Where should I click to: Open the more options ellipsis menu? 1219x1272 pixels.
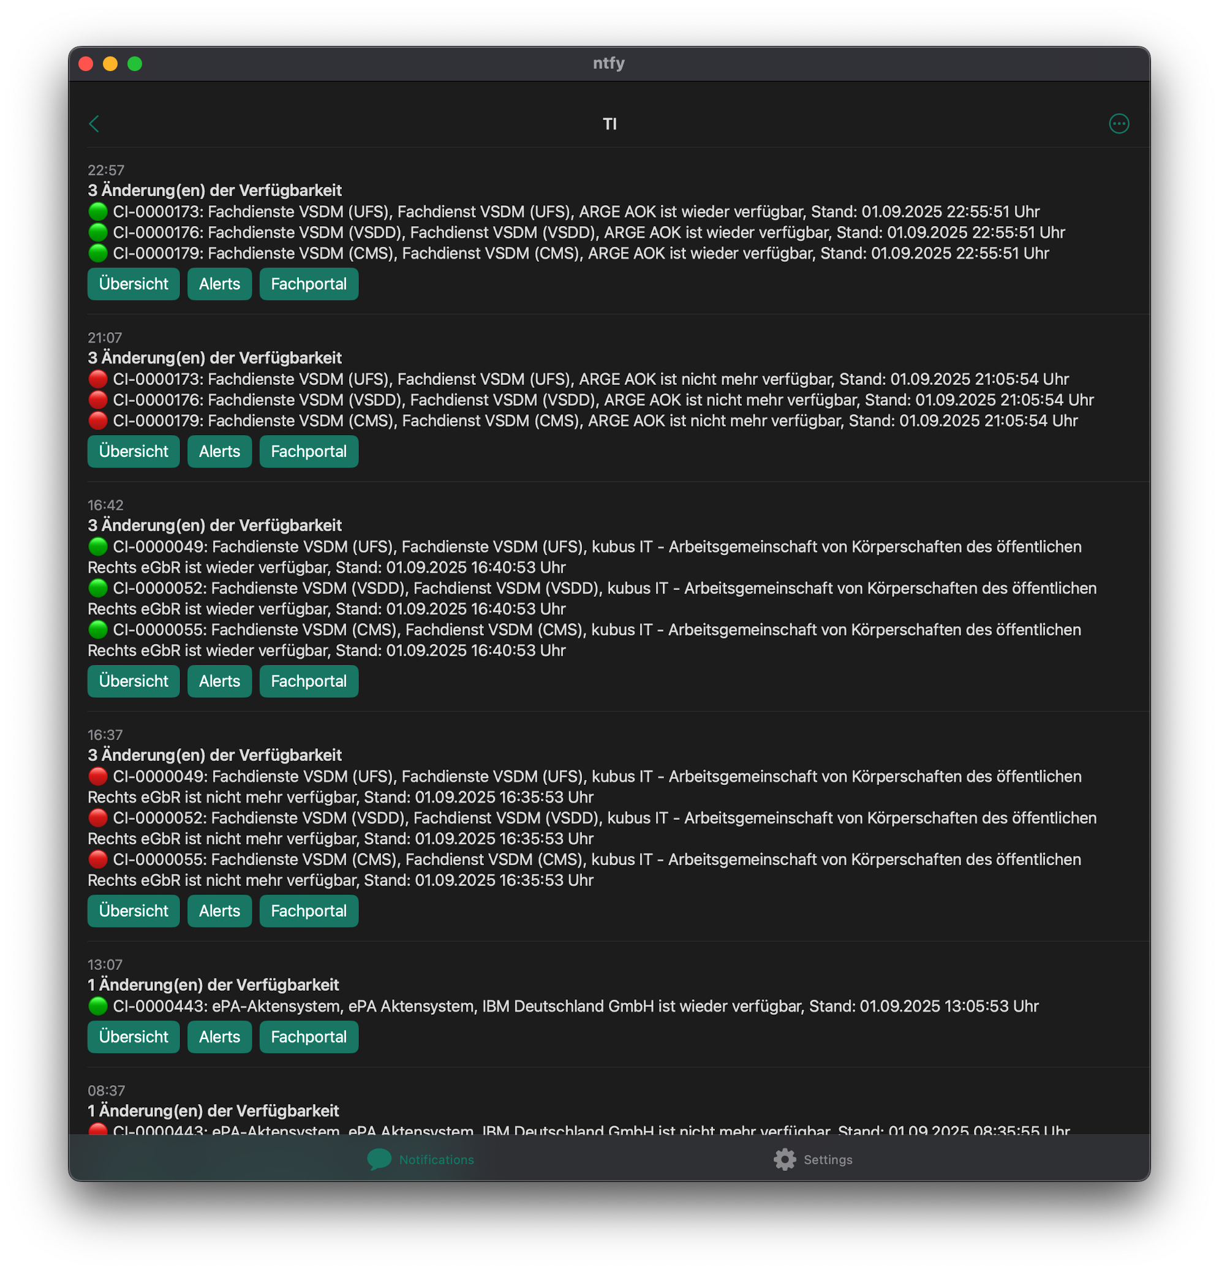(x=1118, y=123)
